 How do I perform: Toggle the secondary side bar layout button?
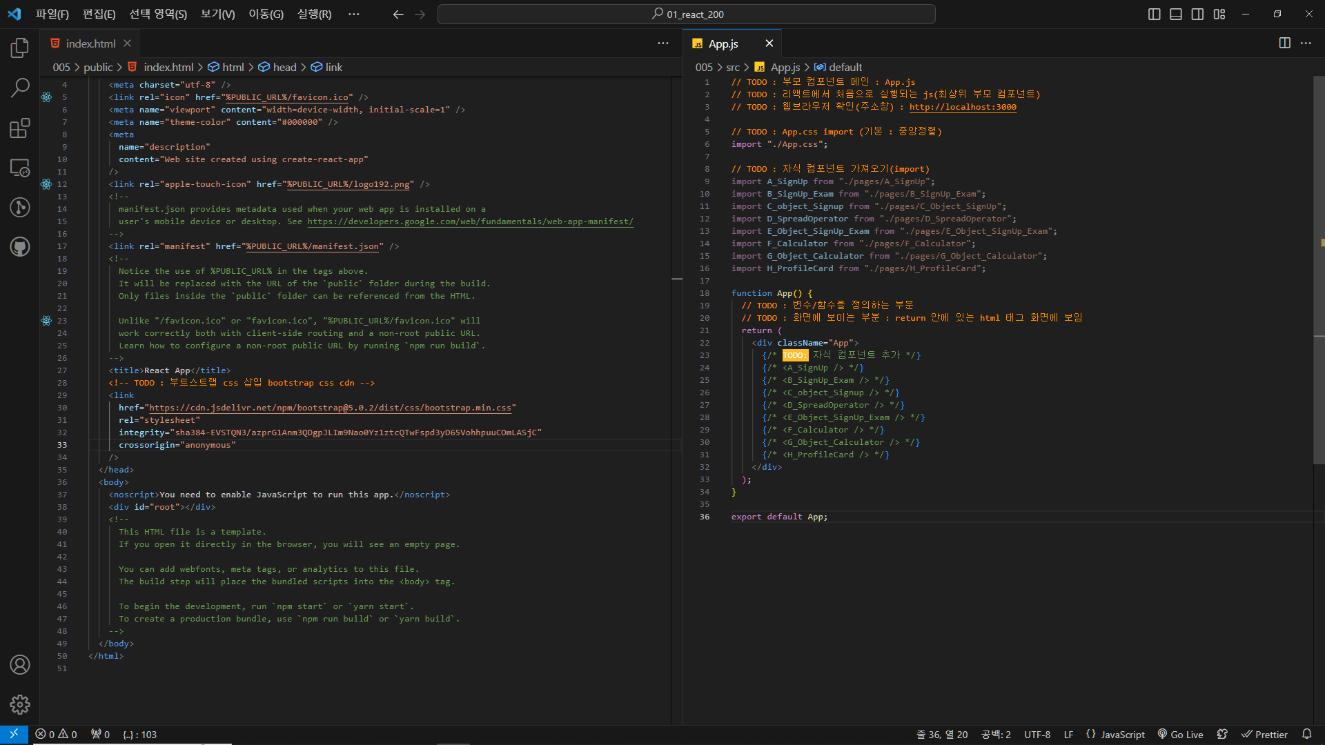[1197, 14]
